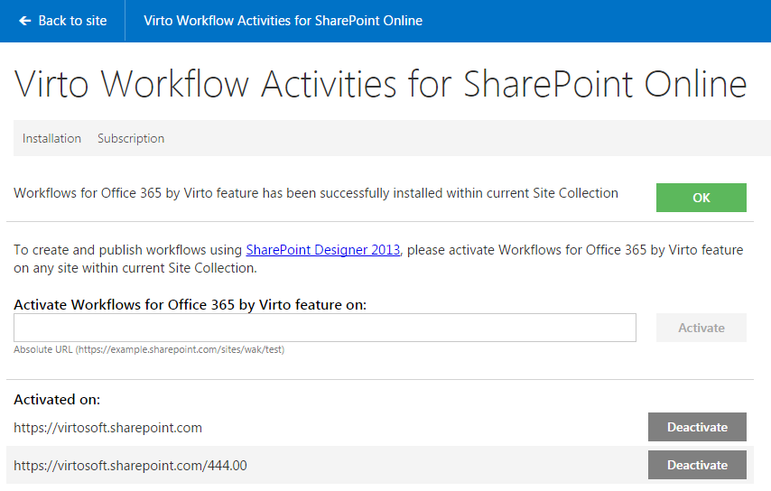Deactivate feature on virtosoft.sharepoint.com

697,427
